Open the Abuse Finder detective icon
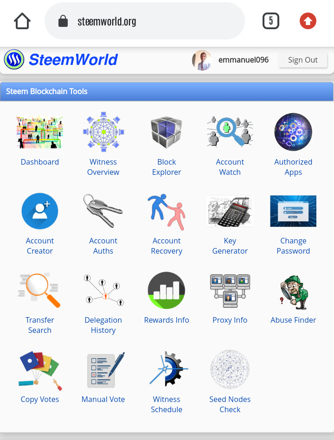 tap(293, 292)
